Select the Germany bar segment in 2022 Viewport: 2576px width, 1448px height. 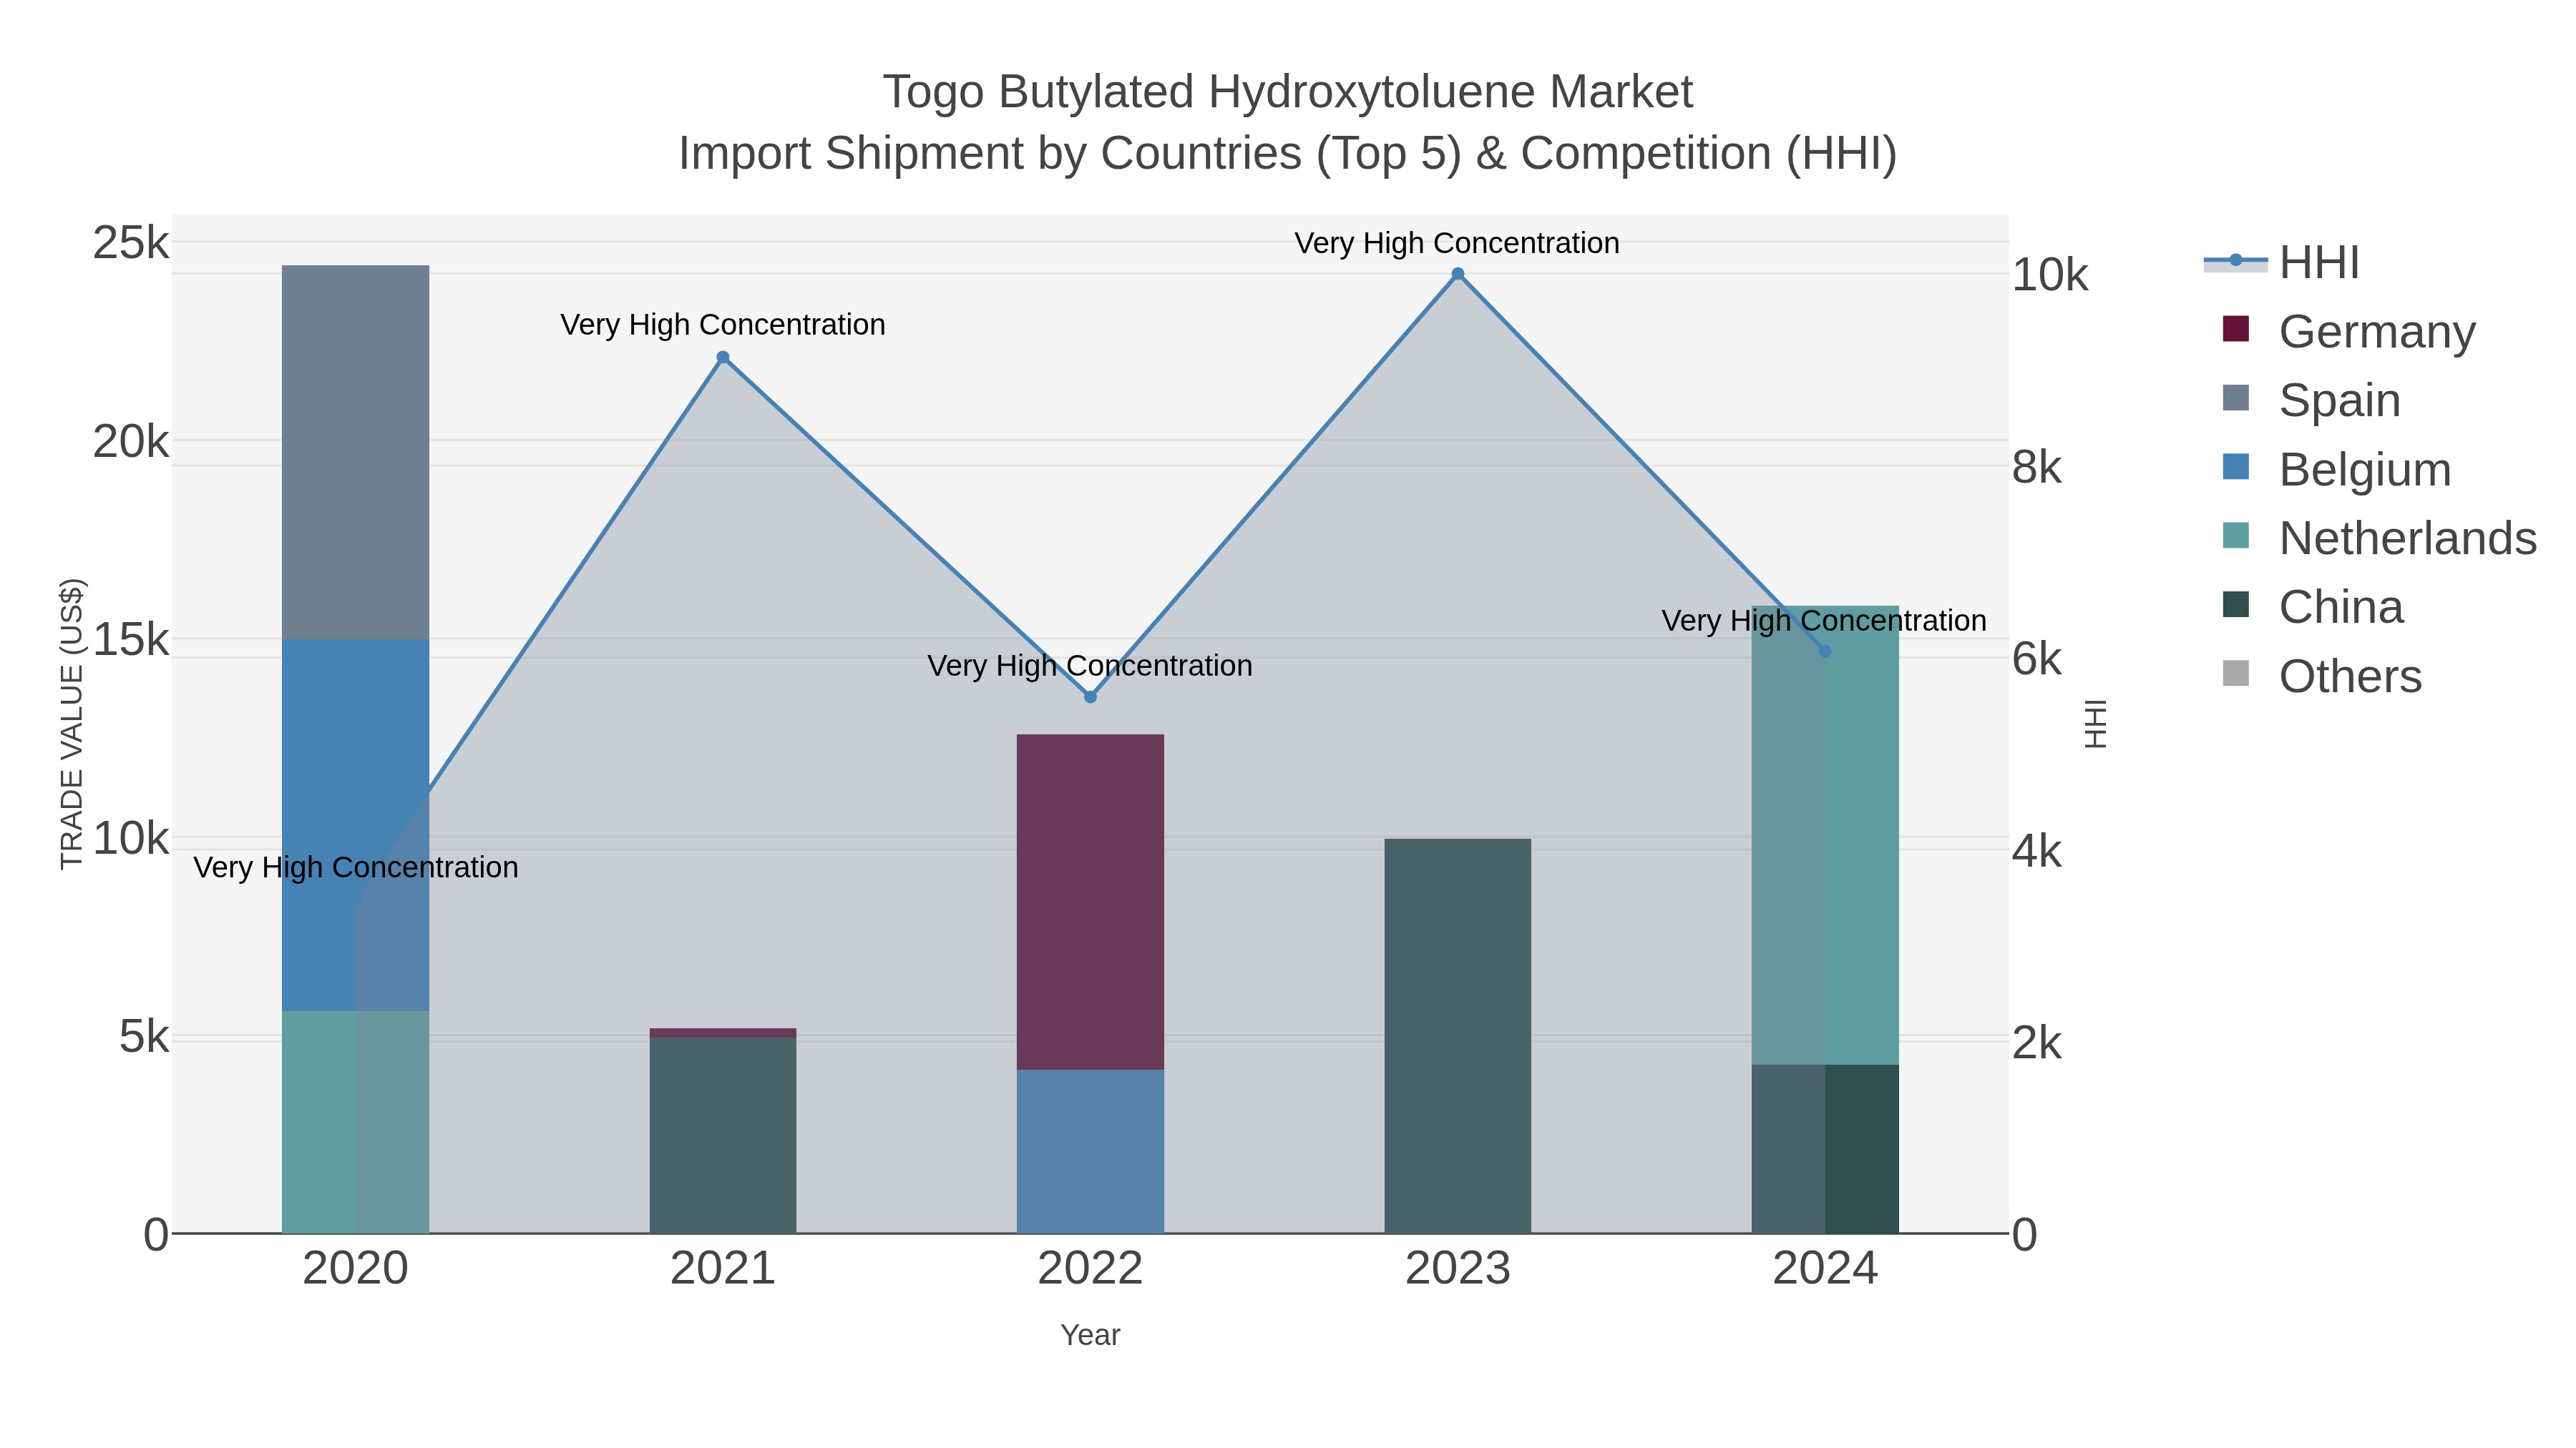click(x=1090, y=902)
